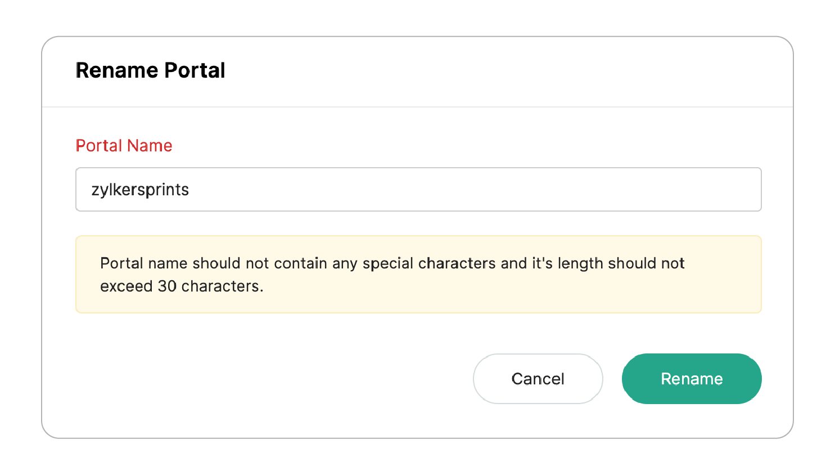Click the word "Name" in the red label

(150, 146)
